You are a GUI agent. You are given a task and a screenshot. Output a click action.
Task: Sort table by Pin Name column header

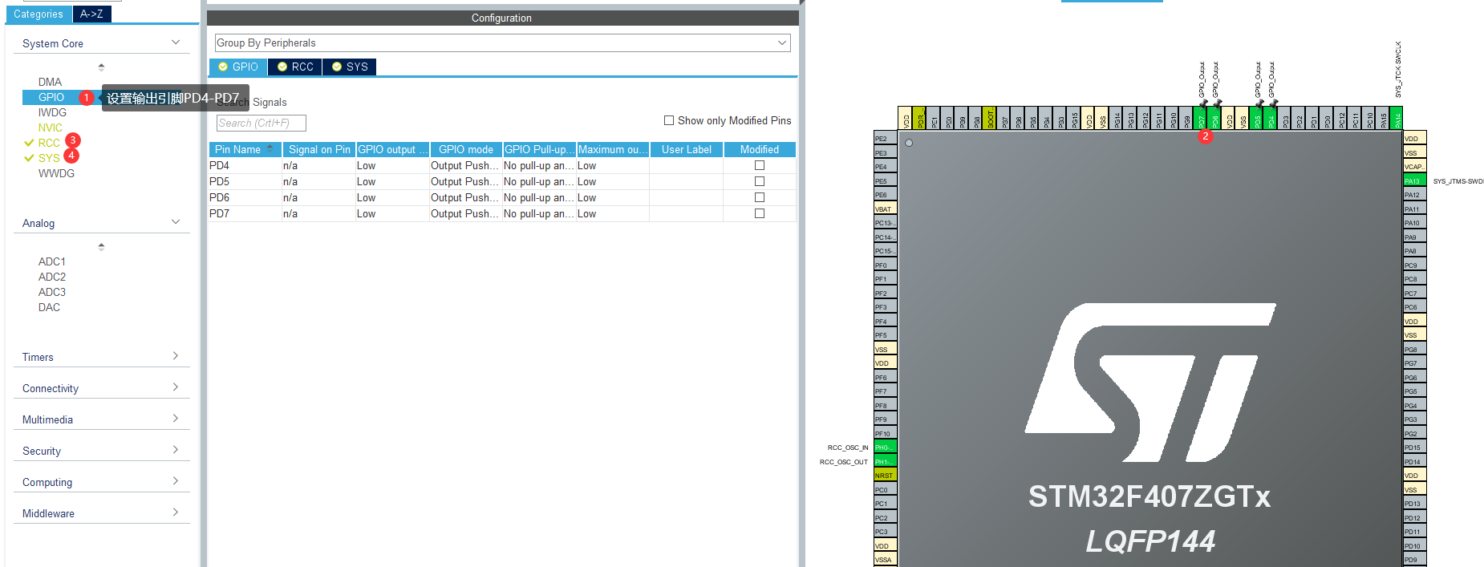click(245, 149)
